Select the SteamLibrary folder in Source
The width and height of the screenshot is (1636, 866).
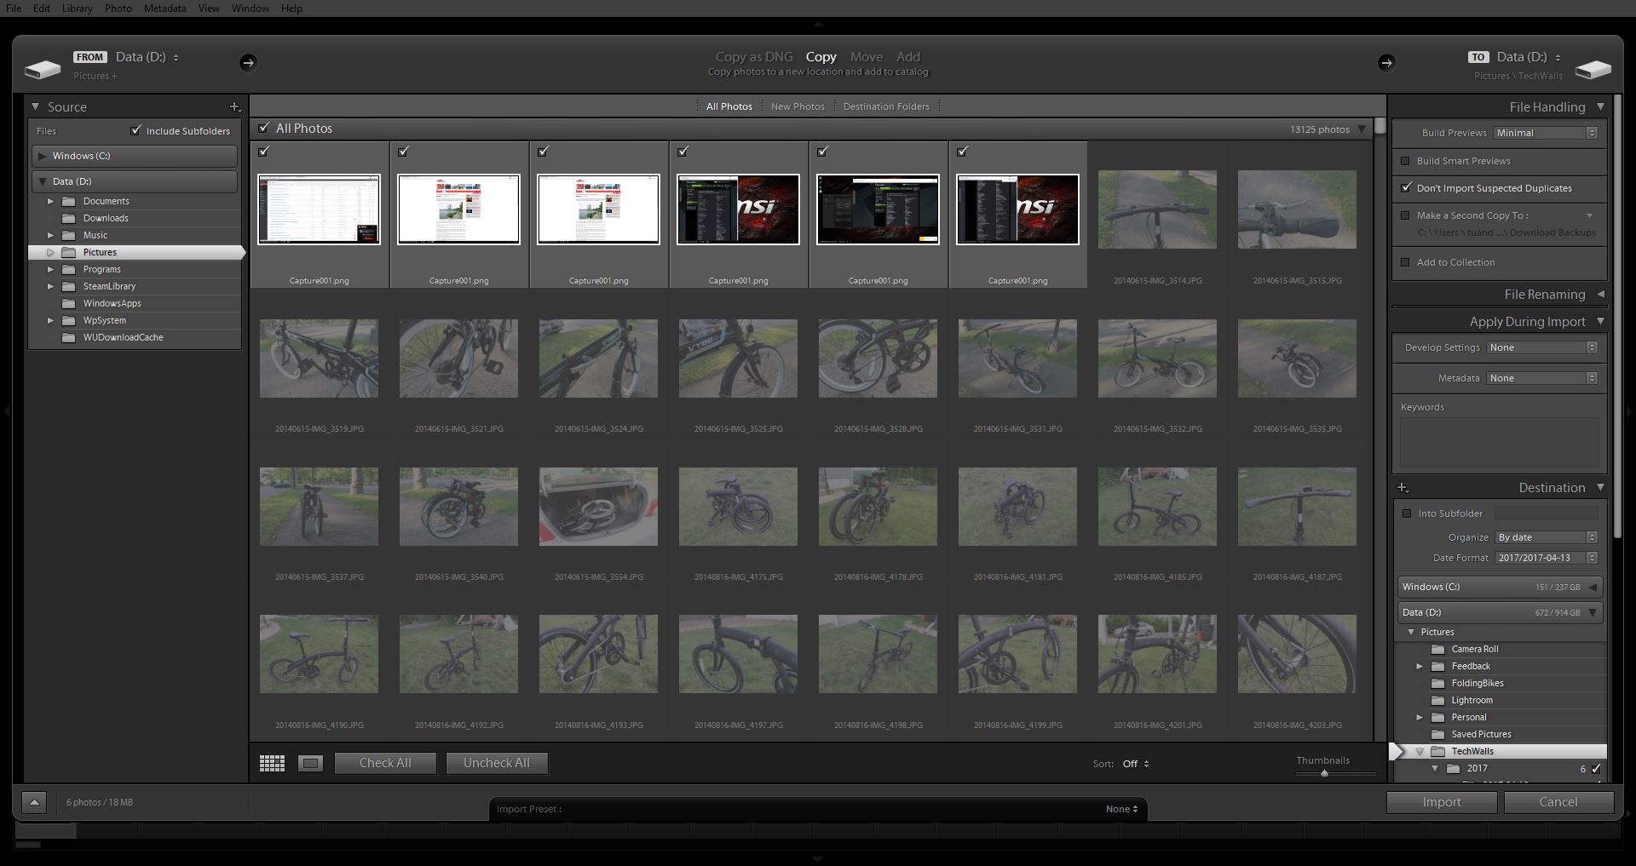[x=109, y=286]
